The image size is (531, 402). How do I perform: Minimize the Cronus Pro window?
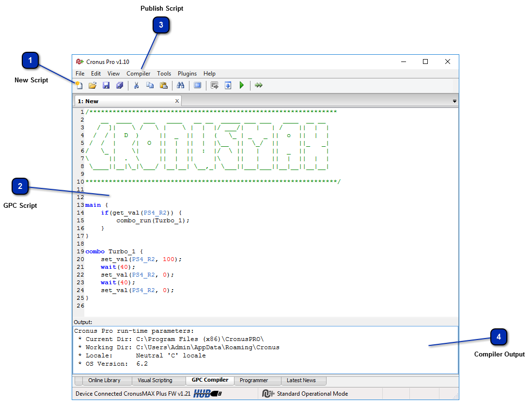click(403, 62)
